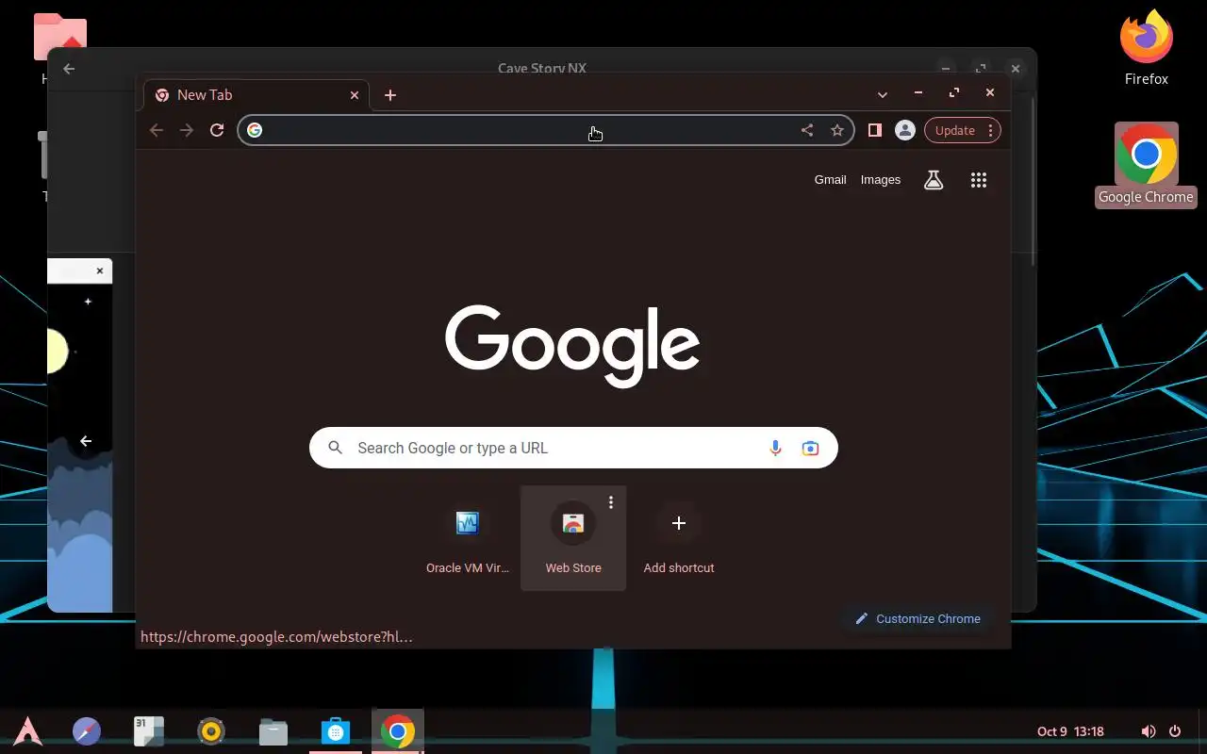Image resolution: width=1207 pixels, height=754 pixels.
Task: Open the Search Labs flask icon
Action: tap(934, 180)
